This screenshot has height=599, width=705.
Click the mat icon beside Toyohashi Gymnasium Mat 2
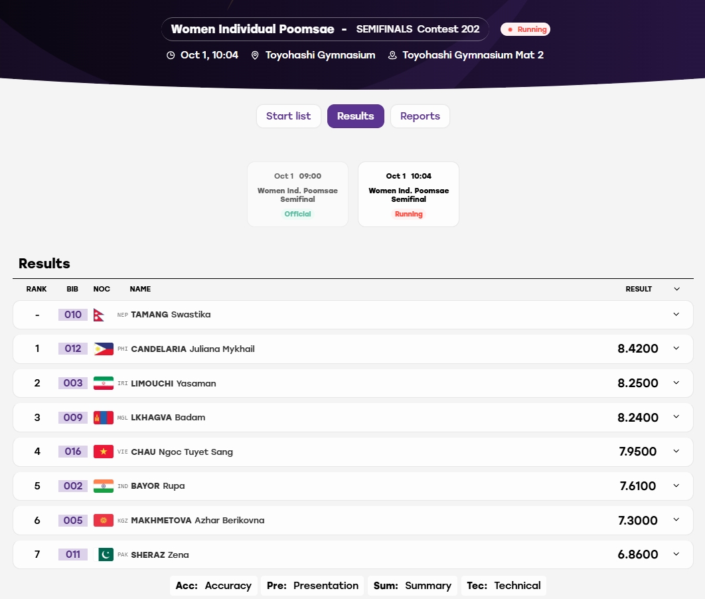click(x=392, y=55)
